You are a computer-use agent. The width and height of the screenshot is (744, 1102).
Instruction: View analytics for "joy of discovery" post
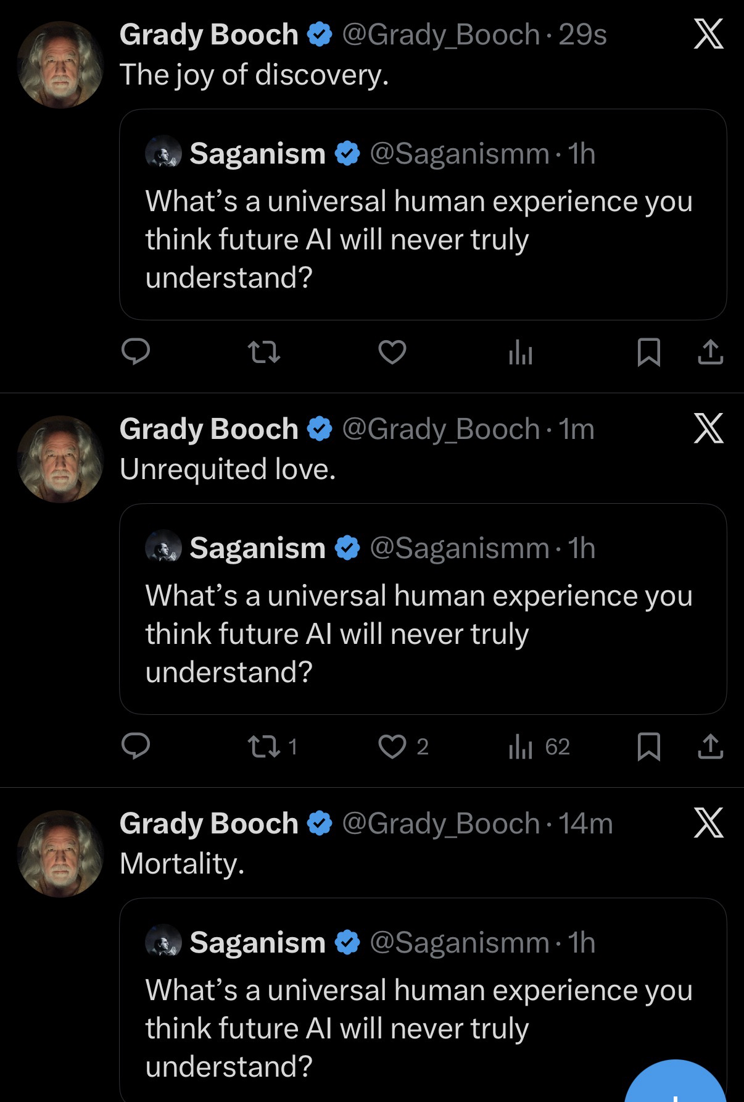pyautogui.click(x=520, y=354)
